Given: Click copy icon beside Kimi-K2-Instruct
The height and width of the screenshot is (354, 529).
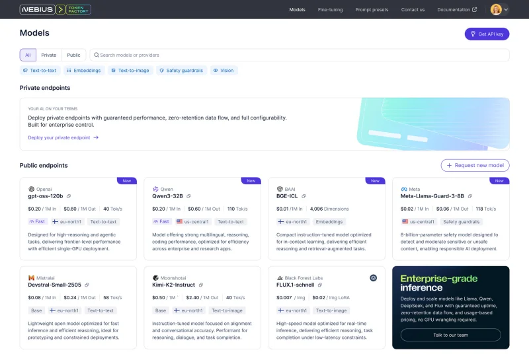Looking at the screenshot, I should point(200,285).
